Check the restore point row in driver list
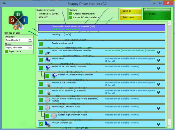 tap(41, 44)
